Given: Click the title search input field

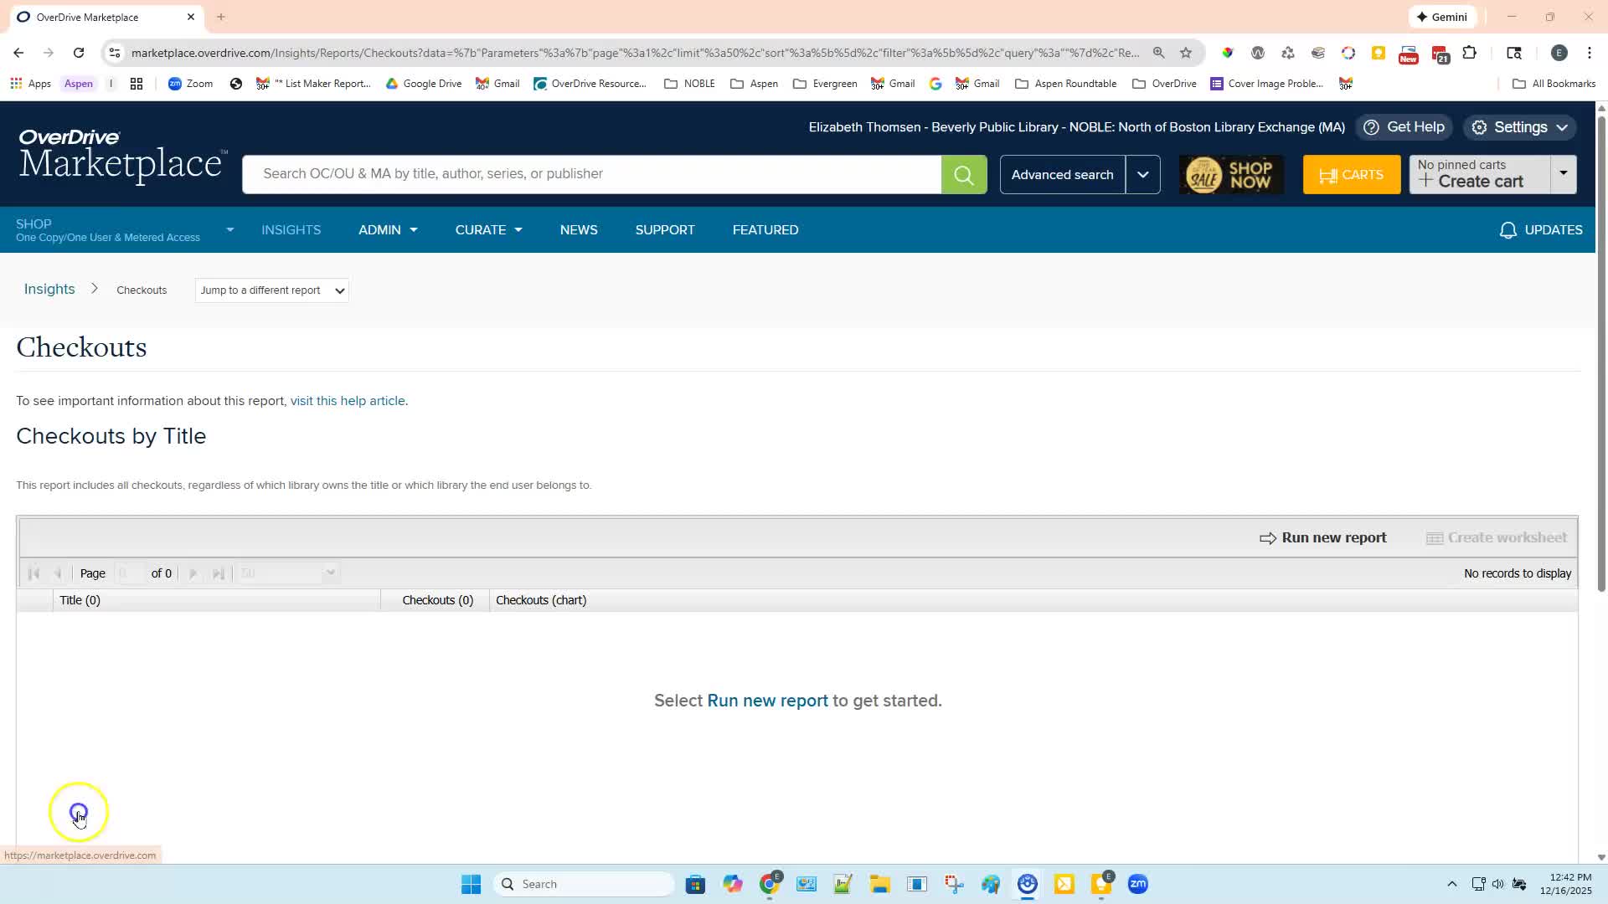Looking at the screenshot, I should [x=591, y=174].
